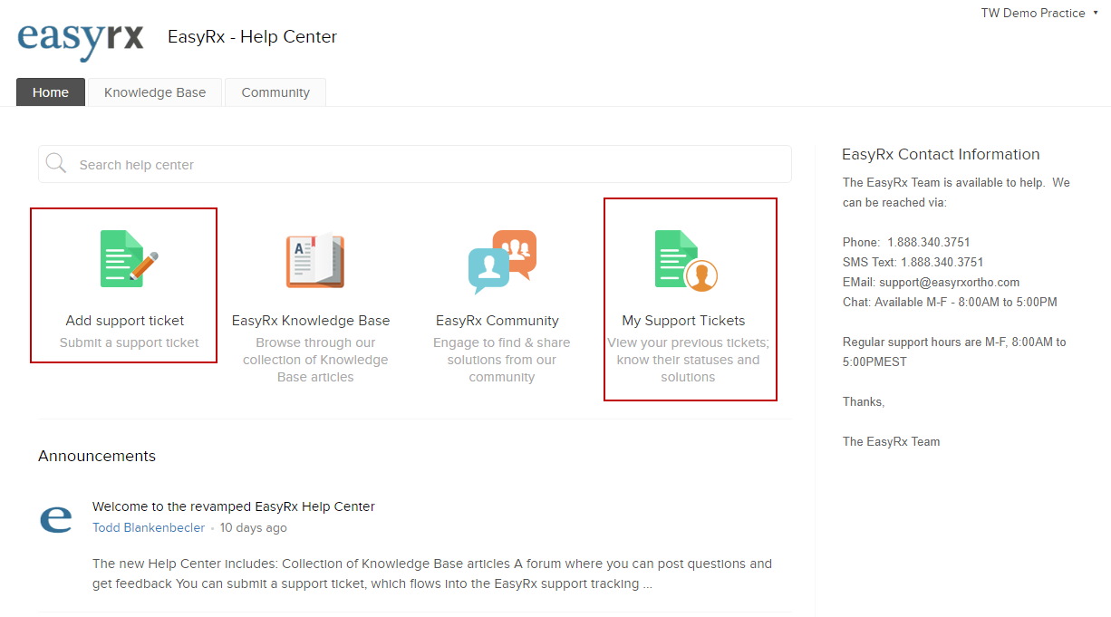Expand the TW Demo Practice dropdown

[1039, 13]
